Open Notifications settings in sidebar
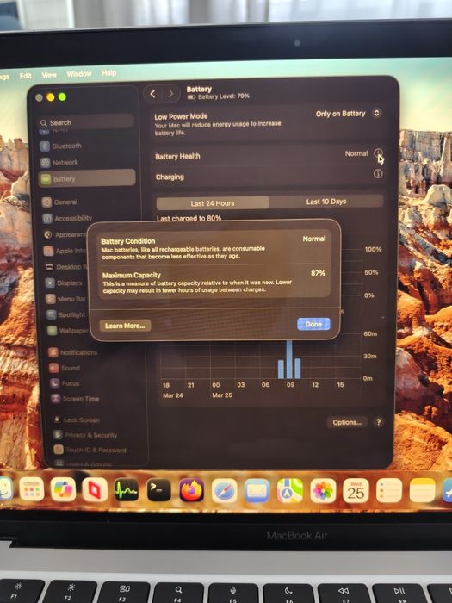 point(72,352)
